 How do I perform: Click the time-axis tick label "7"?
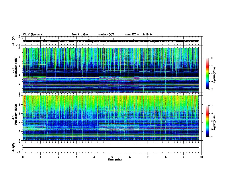click(x=148, y=157)
